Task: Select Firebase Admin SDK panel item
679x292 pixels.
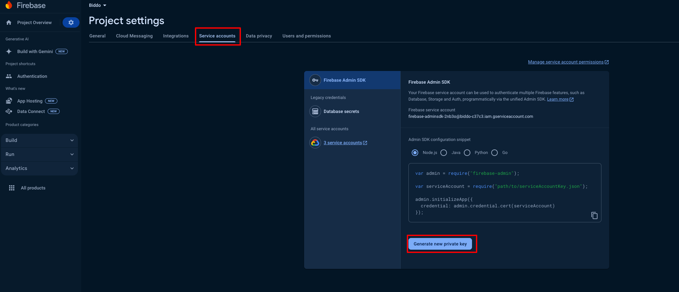Action: [x=352, y=80]
